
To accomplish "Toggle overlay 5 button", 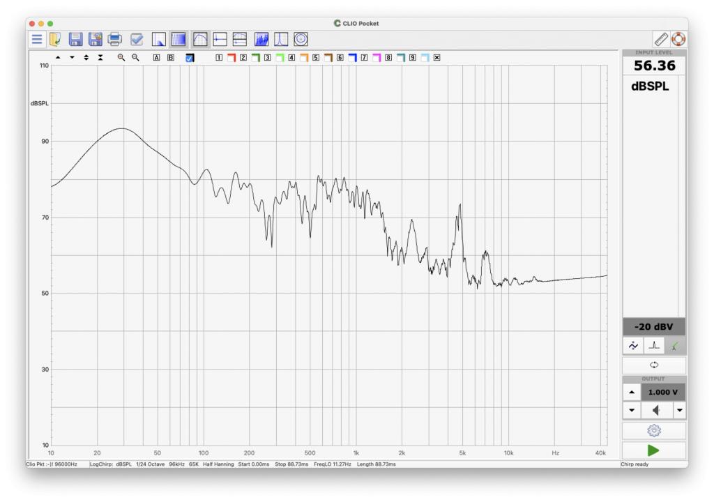I will (316, 57).
